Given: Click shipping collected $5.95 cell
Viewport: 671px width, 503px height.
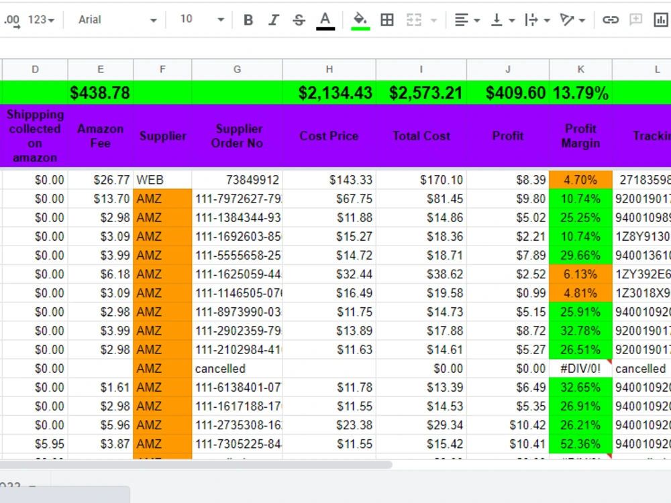Looking at the screenshot, I should pyautogui.click(x=35, y=444).
